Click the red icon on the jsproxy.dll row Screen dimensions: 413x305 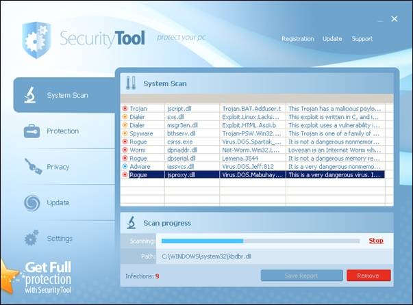[x=125, y=174]
